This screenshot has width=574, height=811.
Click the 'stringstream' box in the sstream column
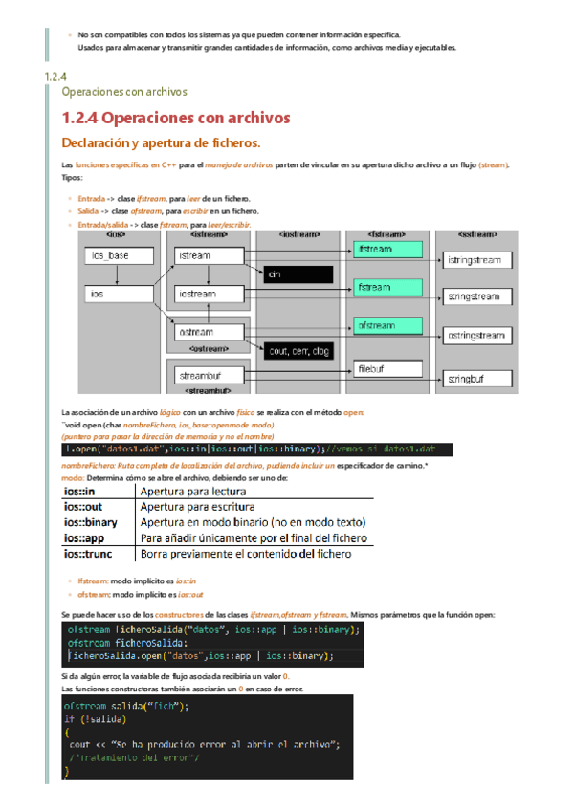(x=477, y=296)
